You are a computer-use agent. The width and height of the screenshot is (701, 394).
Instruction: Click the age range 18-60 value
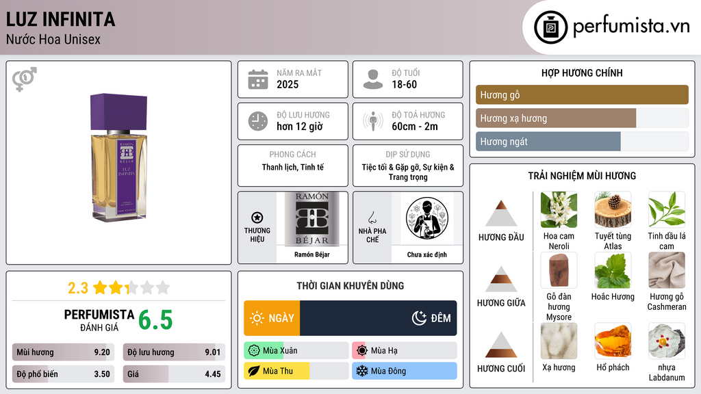coord(404,84)
